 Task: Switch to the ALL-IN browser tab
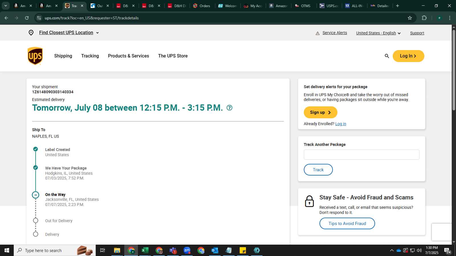355,6
